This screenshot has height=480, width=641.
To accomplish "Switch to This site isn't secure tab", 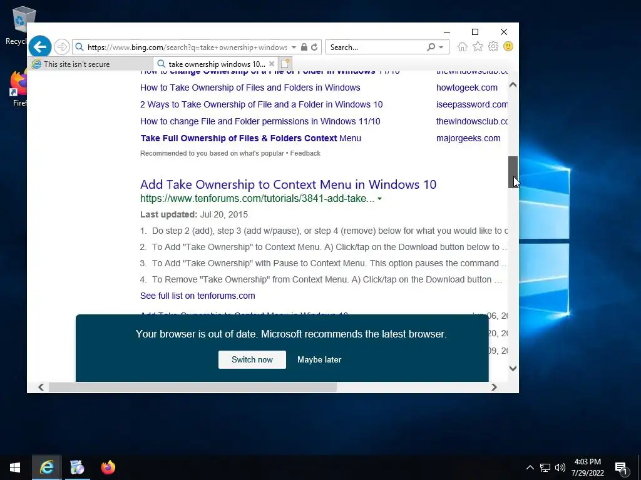I will coord(90,64).
